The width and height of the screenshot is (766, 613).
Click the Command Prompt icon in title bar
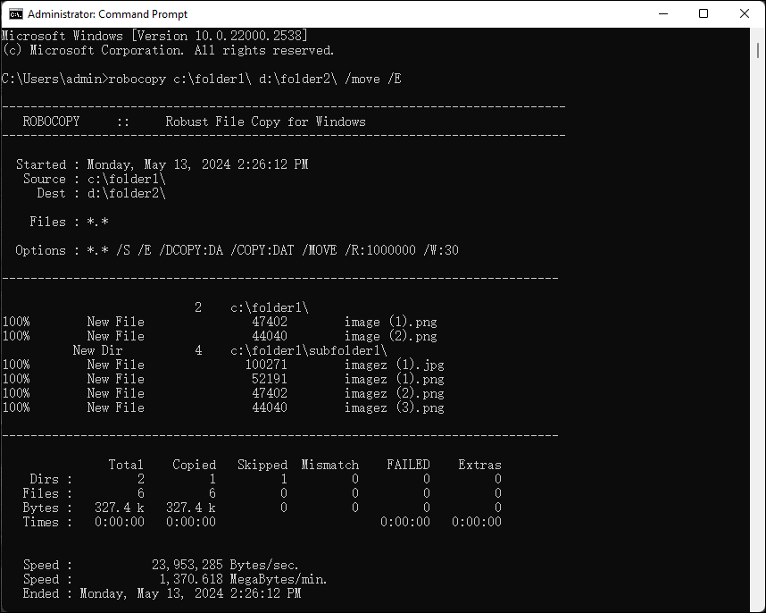pyautogui.click(x=18, y=13)
